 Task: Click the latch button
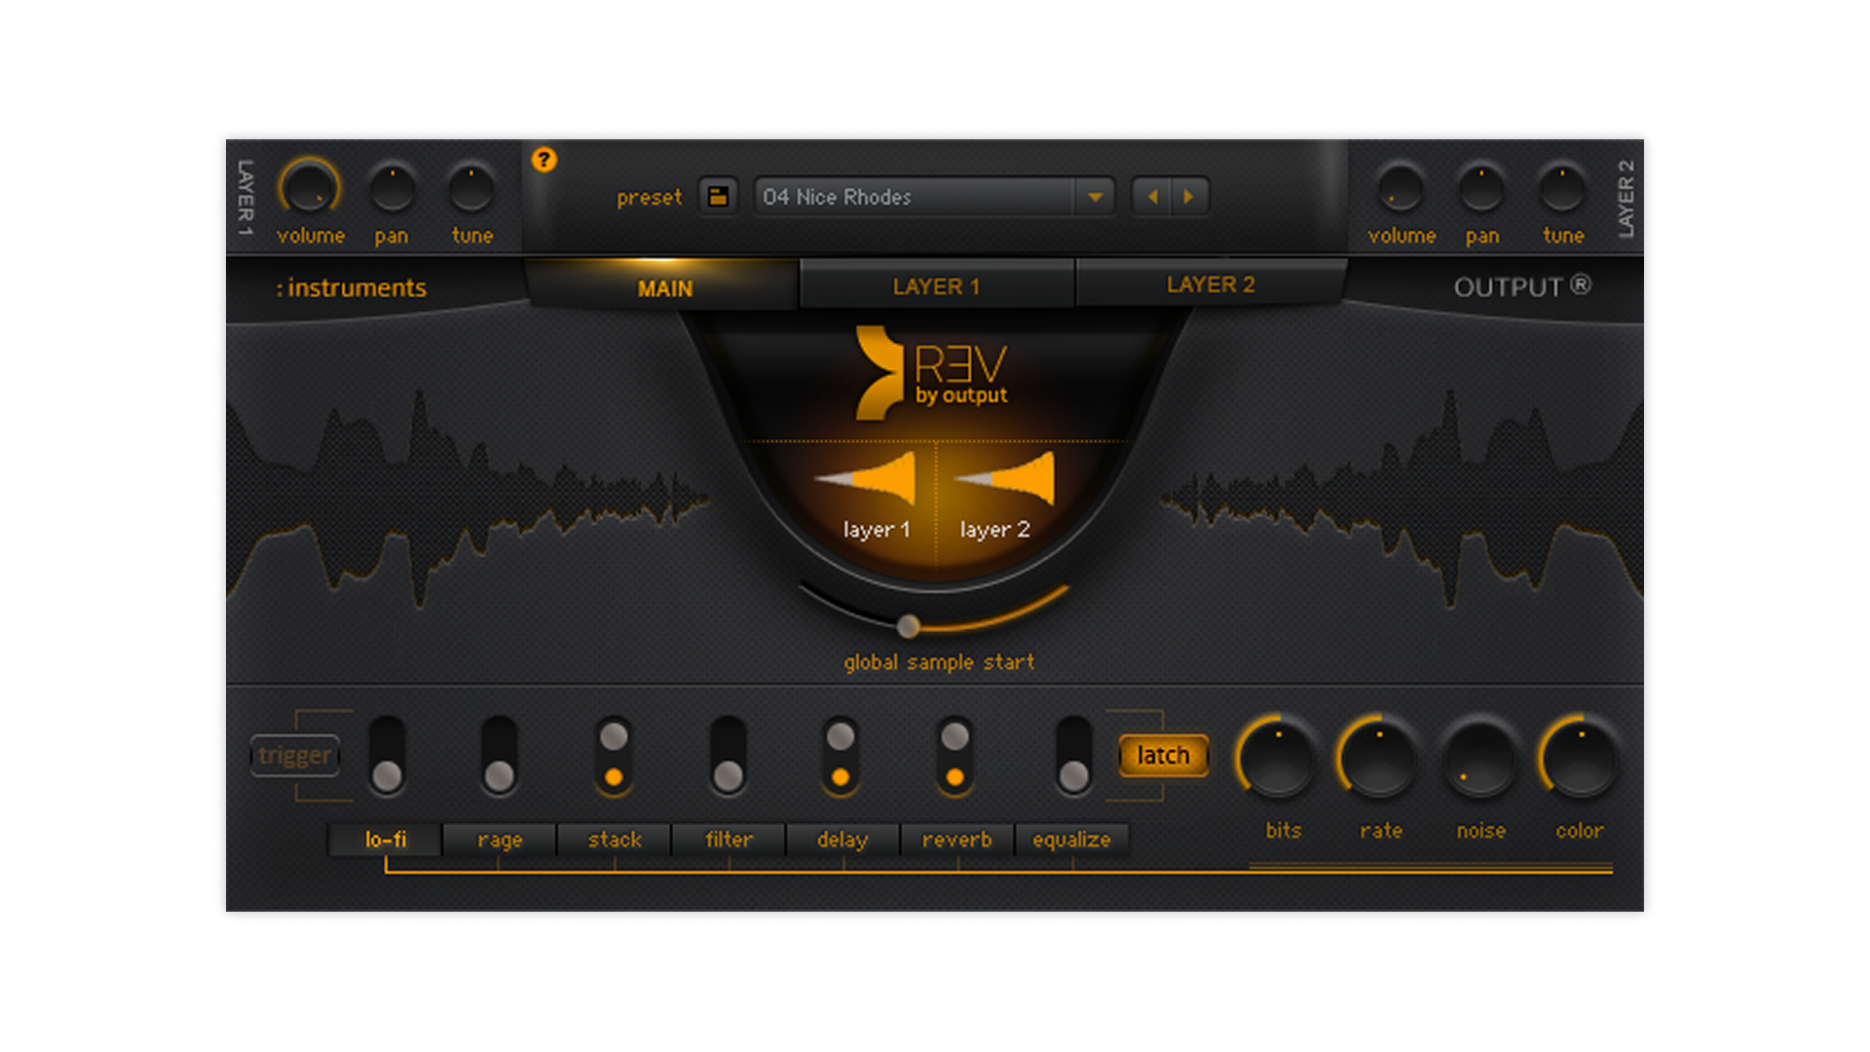coord(1163,756)
